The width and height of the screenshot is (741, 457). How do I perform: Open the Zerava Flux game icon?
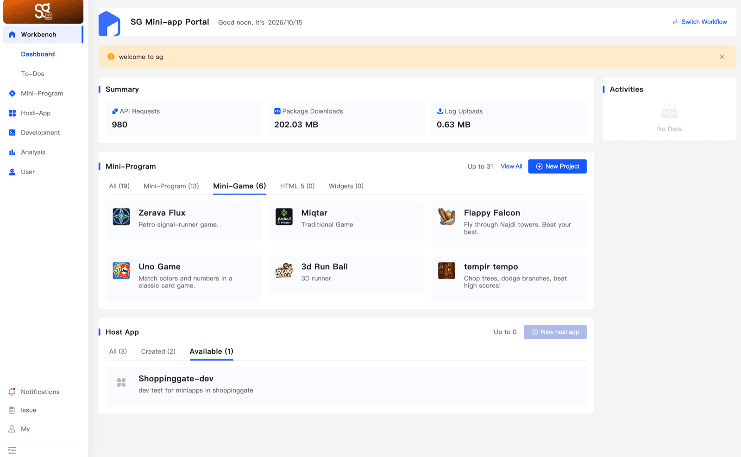(x=121, y=216)
